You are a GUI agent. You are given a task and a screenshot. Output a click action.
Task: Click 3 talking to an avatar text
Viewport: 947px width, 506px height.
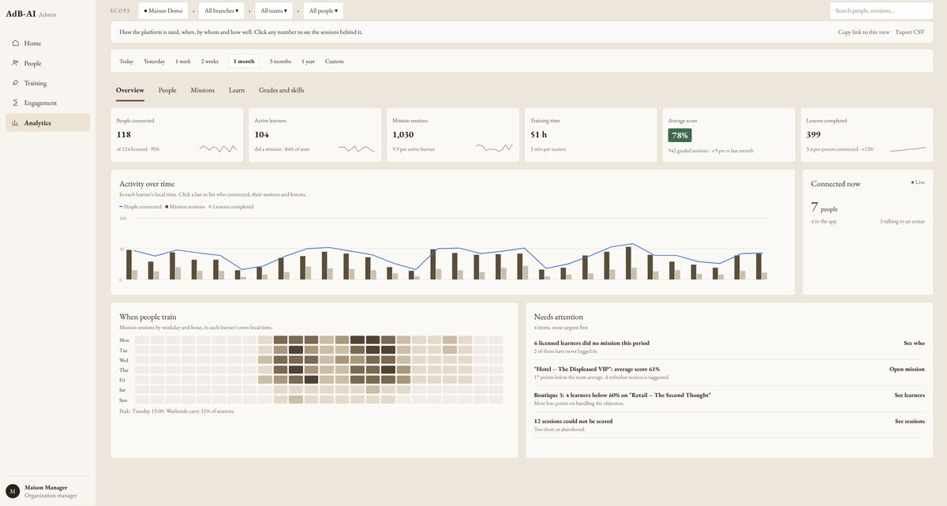tap(902, 222)
